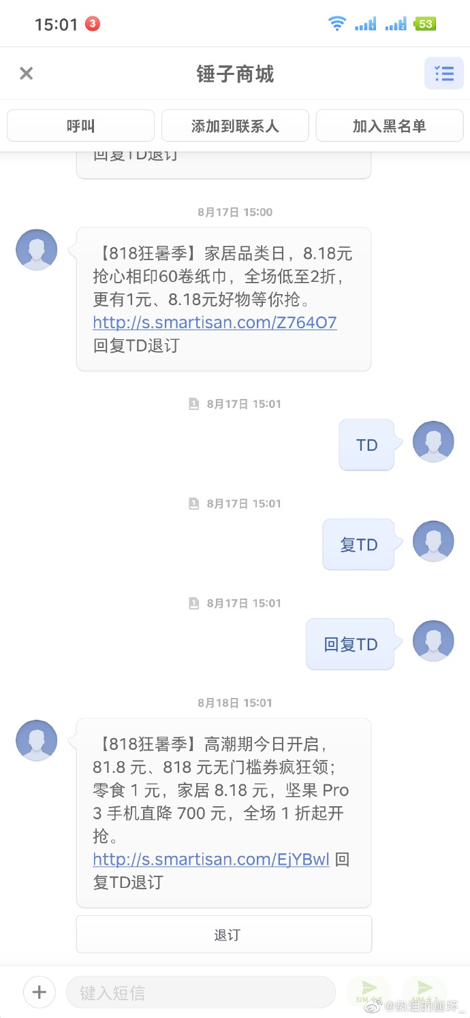Tap the 退订 unsubscribe button
This screenshot has width=470, height=1018.
pyautogui.click(x=223, y=934)
